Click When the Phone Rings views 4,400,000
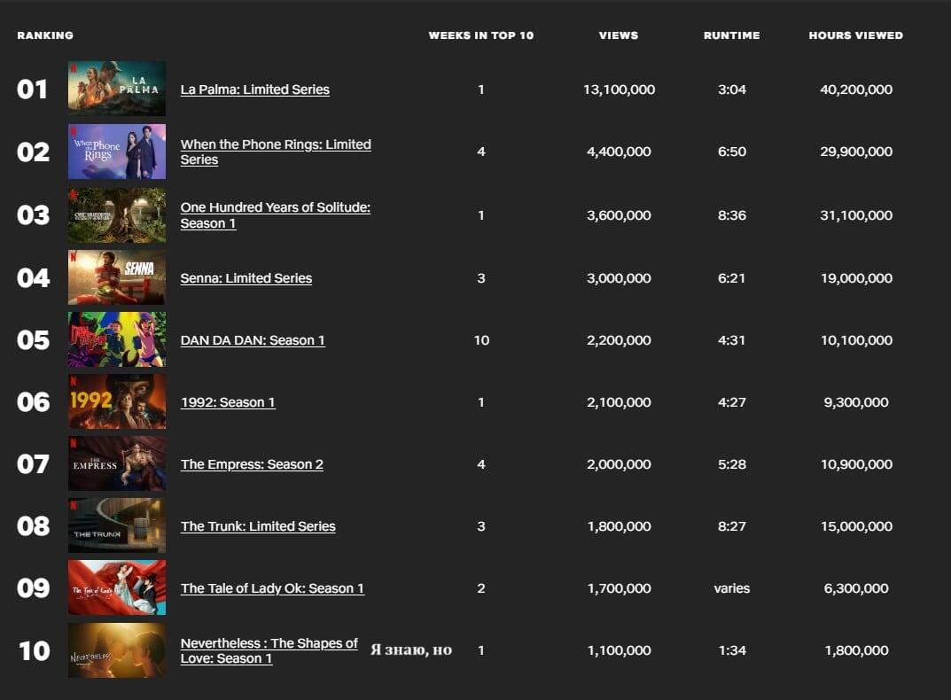The image size is (951, 700). (619, 152)
